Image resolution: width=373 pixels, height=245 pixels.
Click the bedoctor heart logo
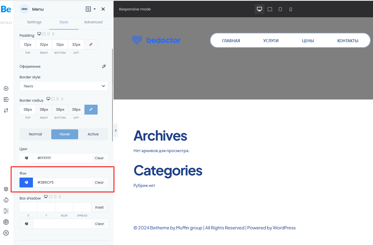click(x=137, y=40)
